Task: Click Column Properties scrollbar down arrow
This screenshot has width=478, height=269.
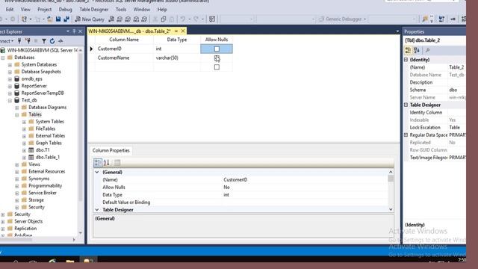Action: [391, 209]
